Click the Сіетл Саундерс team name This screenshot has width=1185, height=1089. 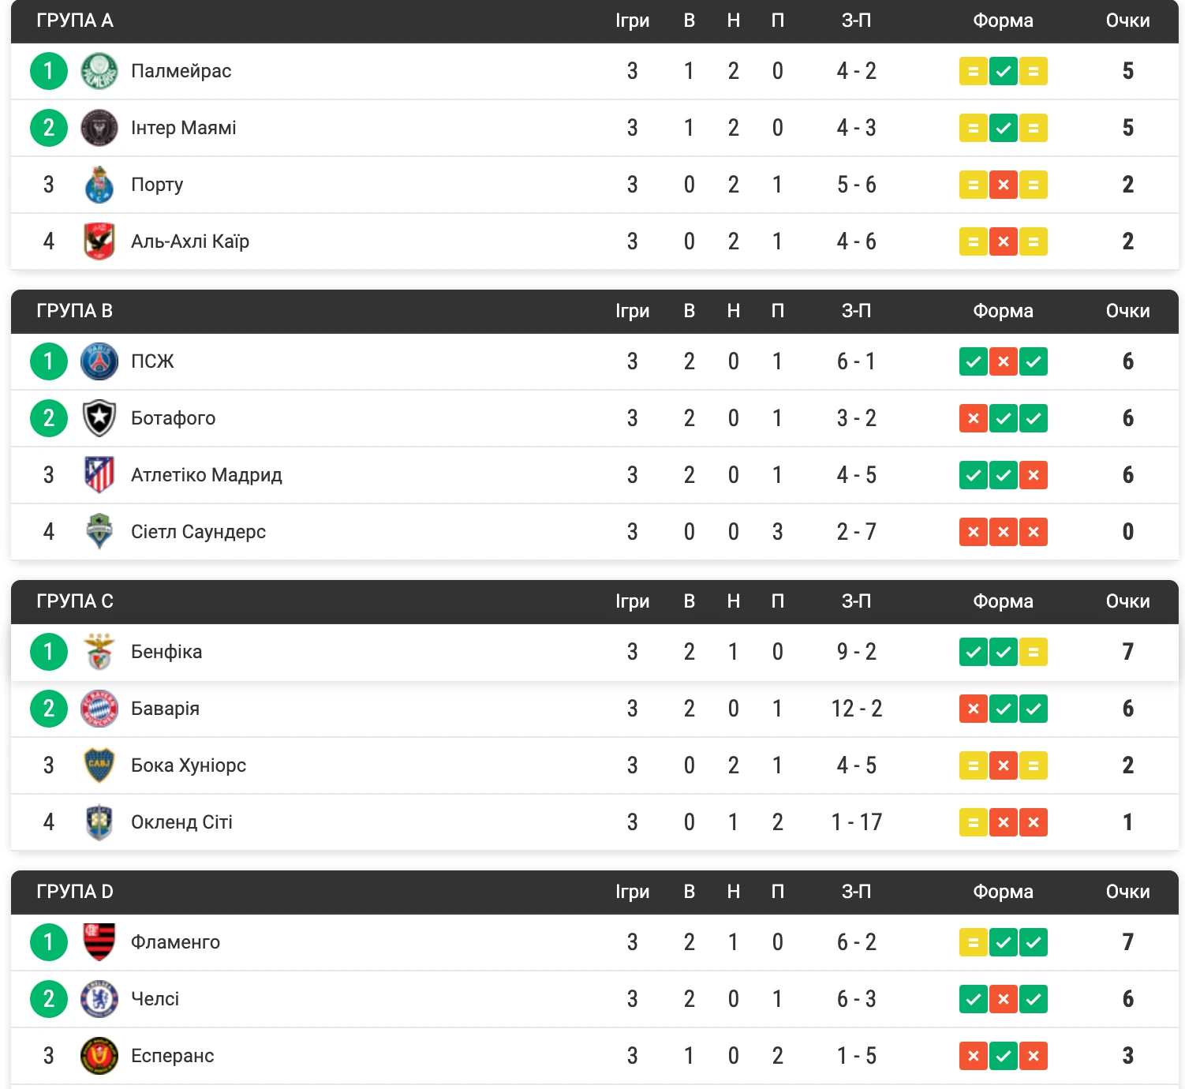198,532
